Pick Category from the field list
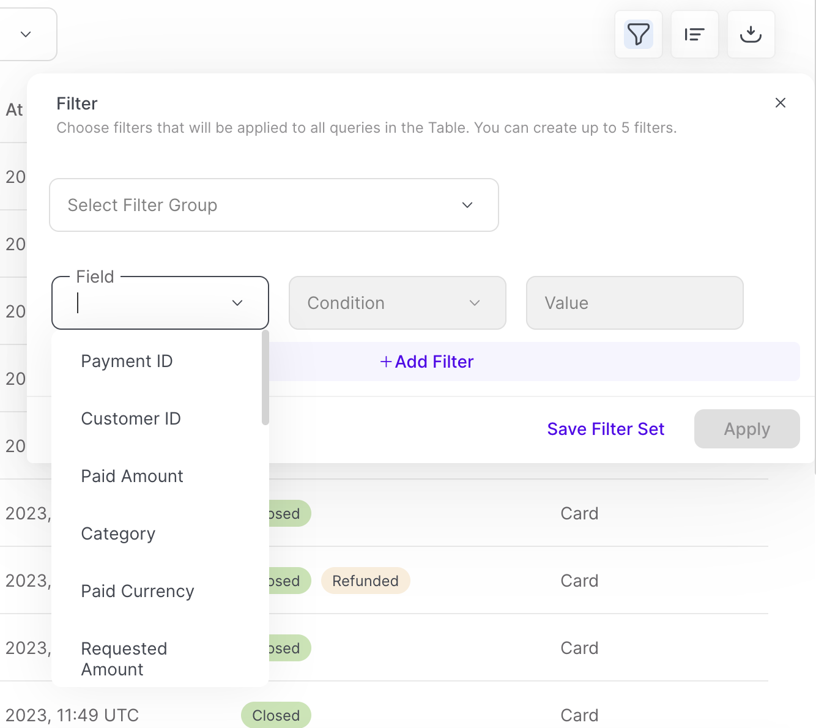Viewport: 816px width, 728px height. (118, 533)
